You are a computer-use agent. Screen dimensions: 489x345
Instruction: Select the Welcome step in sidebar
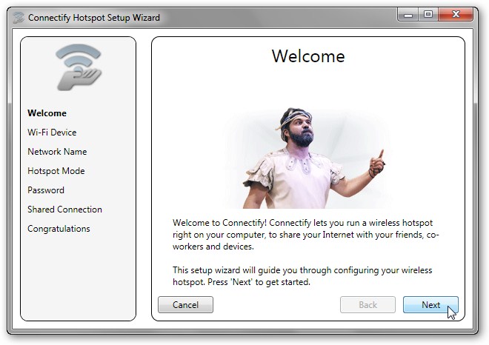click(x=47, y=113)
